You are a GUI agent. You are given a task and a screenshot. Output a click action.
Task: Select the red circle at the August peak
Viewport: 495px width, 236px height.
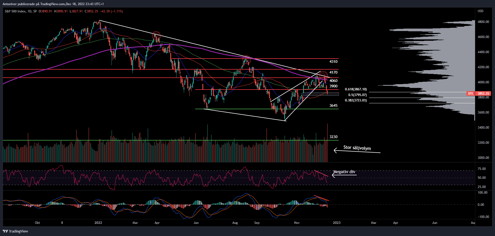coord(246,59)
